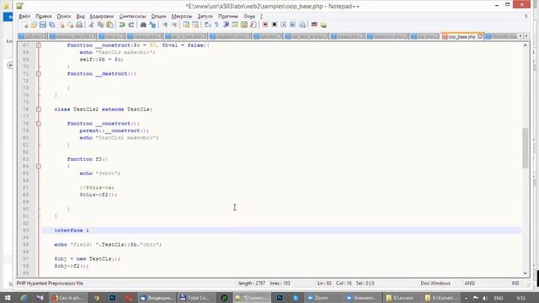Click the scrollbar up arrow

[x=526, y=45]
